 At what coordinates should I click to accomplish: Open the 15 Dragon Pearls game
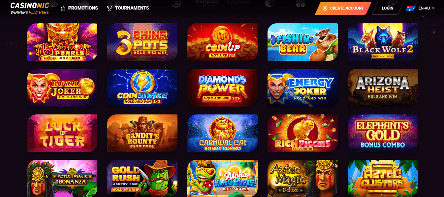(62, 42)
